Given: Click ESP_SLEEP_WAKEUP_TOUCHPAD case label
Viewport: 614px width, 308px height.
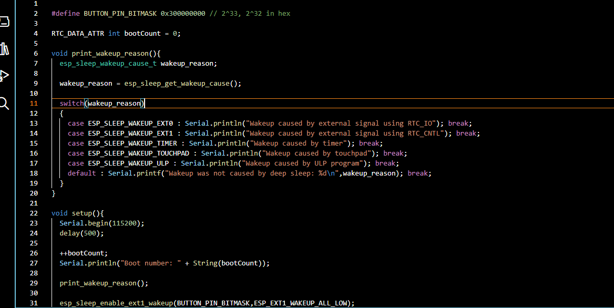Looking at the screenshot, I should pos(139,153).
